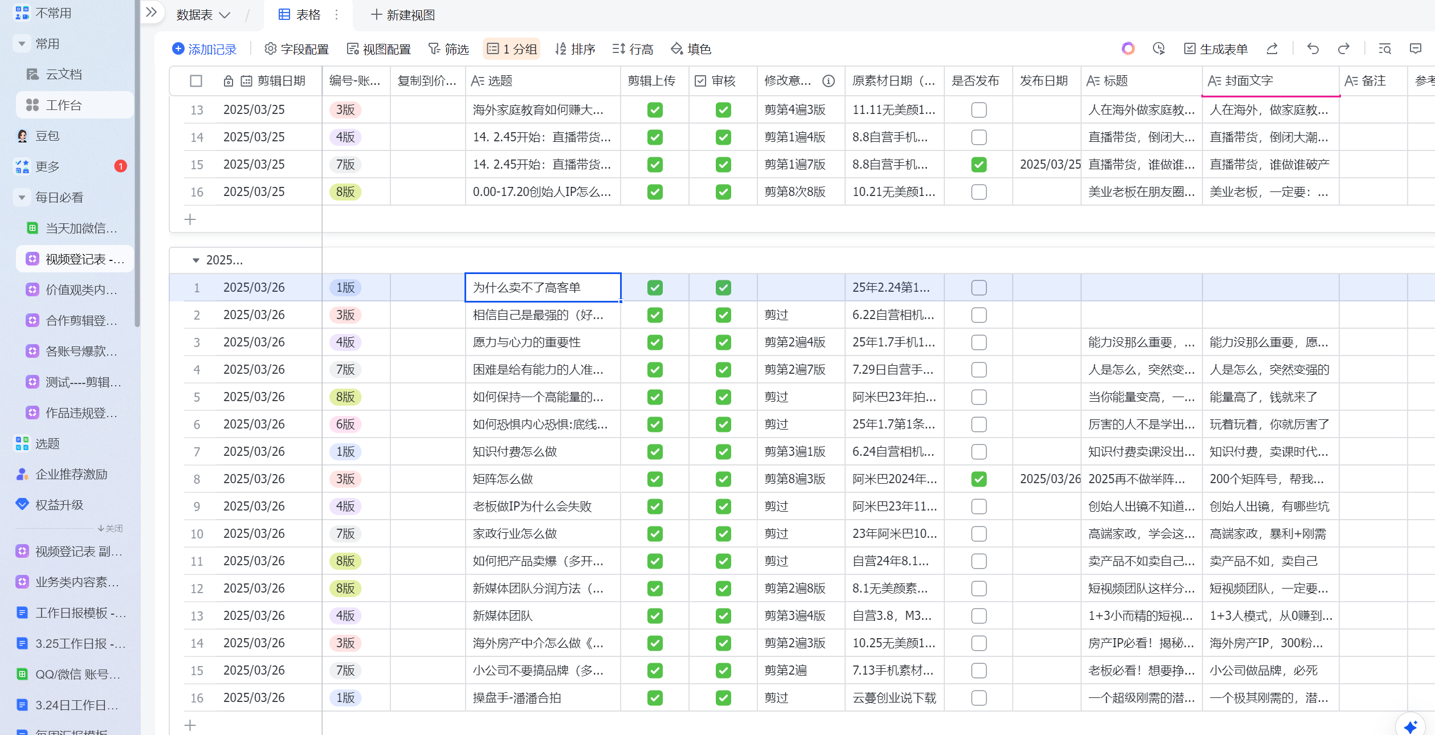The image size is (1435, 735).
Task: Click the redo arrow icon
Action: [x=1343, y=49]
